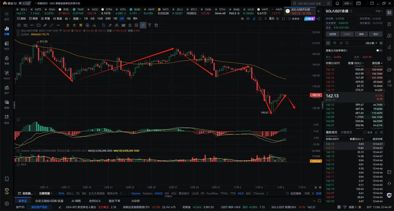Click the 复盘 replay button
Screen dimensions: 394x211
[x=57, y=19]
